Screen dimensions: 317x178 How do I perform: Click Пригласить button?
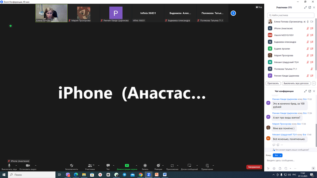pos(273,83)
